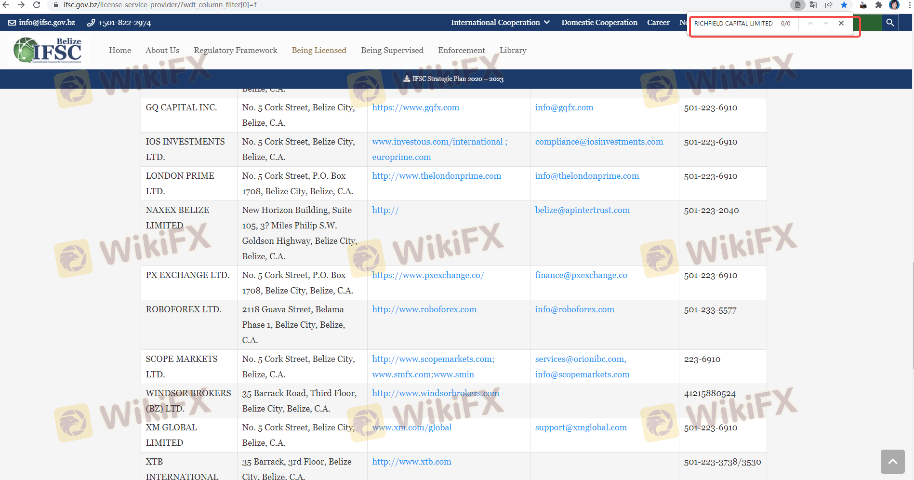Open www.investous.com/international link
Viewport: 914px width, 480px height.
point(437,142)
